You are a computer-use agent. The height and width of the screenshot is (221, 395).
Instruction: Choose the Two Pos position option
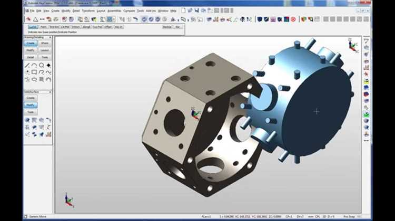pos(97,27)
